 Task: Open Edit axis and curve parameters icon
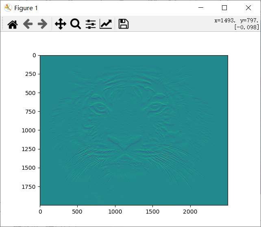[106, 24]
